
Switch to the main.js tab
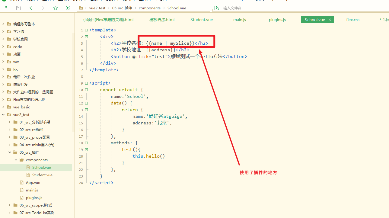pos(240,20)
